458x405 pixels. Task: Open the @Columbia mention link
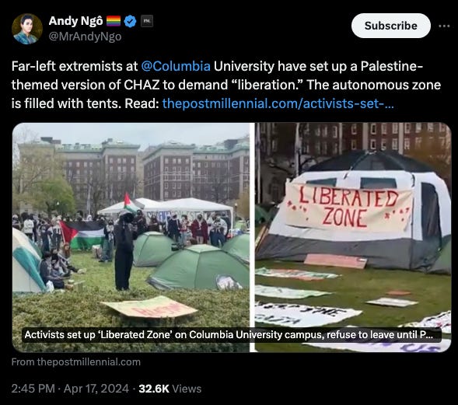click(176, 66)
